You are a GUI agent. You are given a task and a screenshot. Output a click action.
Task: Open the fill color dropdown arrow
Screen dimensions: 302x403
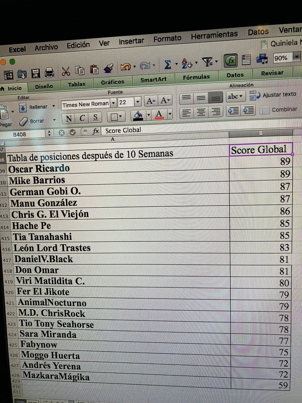click(x=149, y=115)
